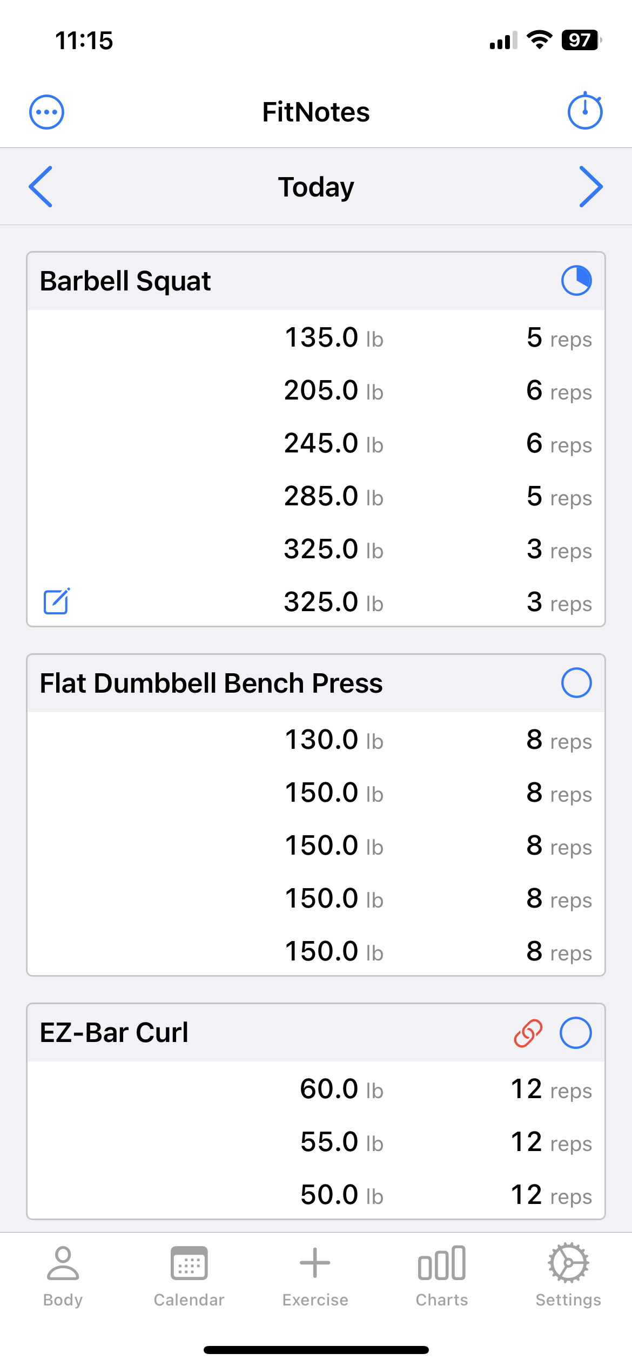Go to next day with right chevron
This screenshot has height=1367, width=632.
[x=590, y=187]
